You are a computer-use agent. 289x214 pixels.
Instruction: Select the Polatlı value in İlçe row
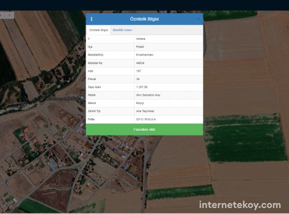click(140, 47)
